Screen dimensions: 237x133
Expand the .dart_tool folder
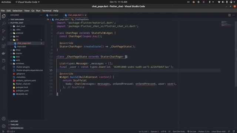click(21, 26)
